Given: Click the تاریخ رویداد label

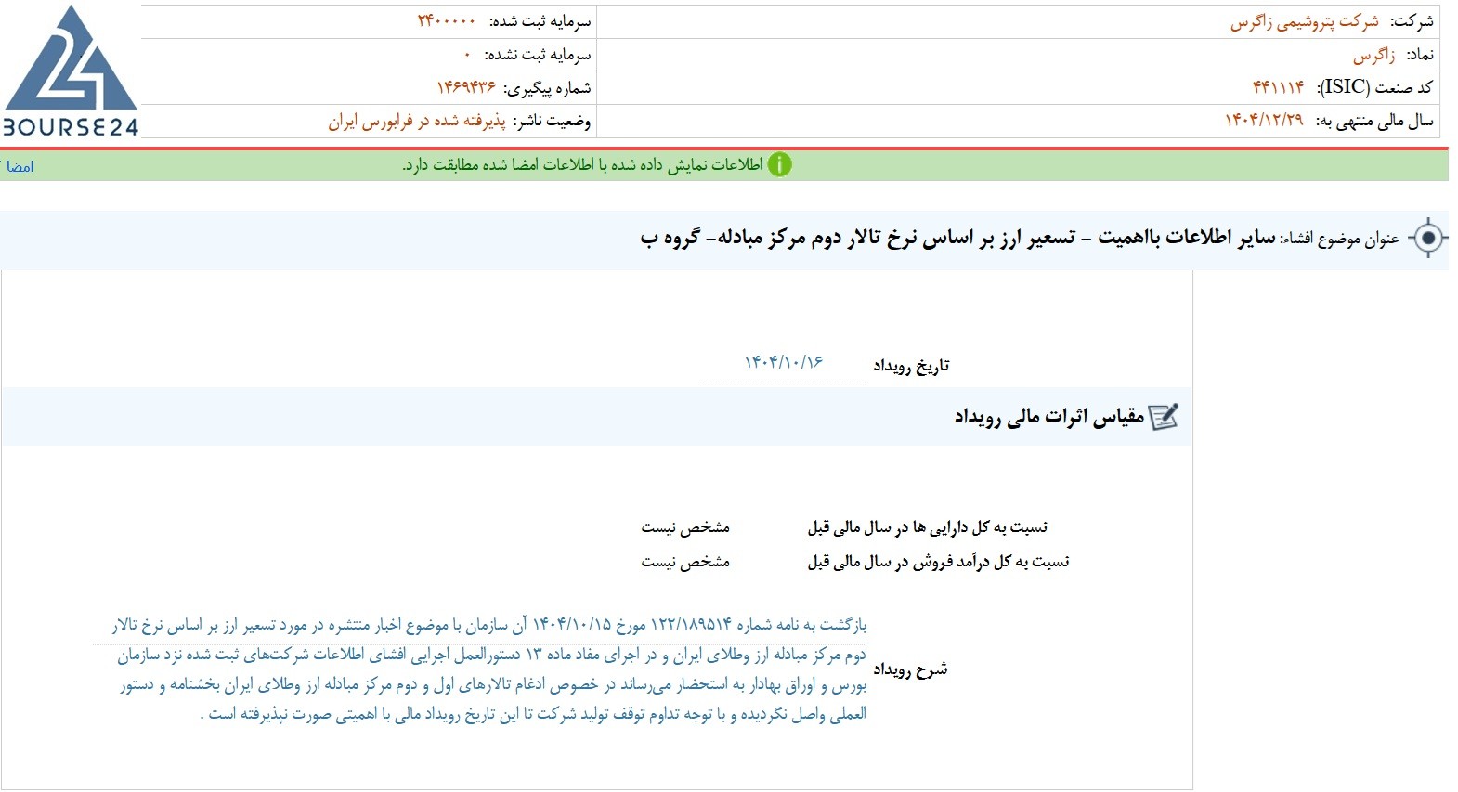Looking at the screenshot, I should pyautogui.click(x=911, y=366).
